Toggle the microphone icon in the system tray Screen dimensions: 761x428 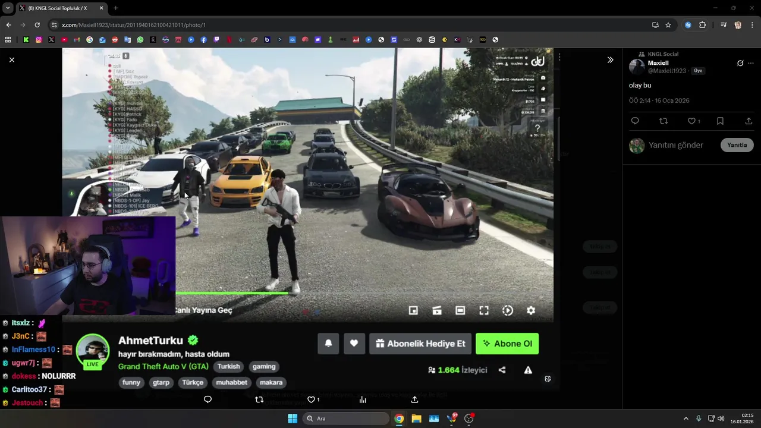pyautogui.click(x=699, y=418)
